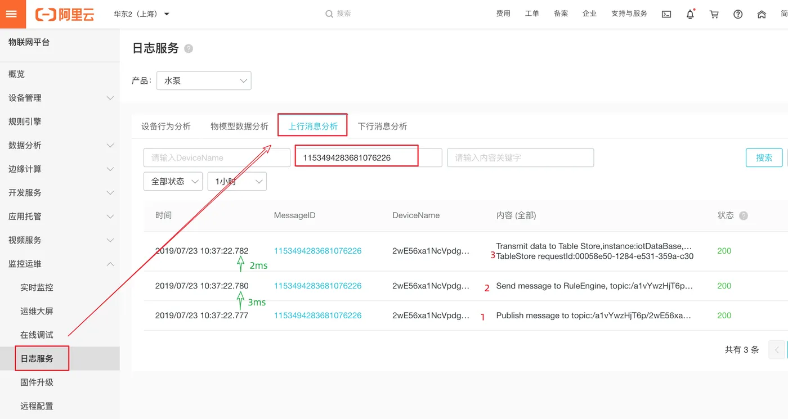The image size is (788, 419).
Task: Click status 200 in 10:37:22.780 row
Action: (724, 286)
